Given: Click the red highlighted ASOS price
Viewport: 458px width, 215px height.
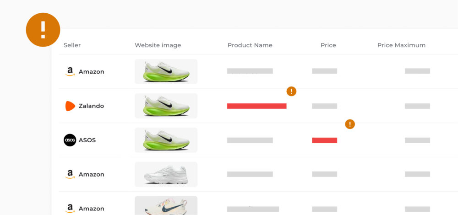Looking at the screenshot, I should pos(324,140).
